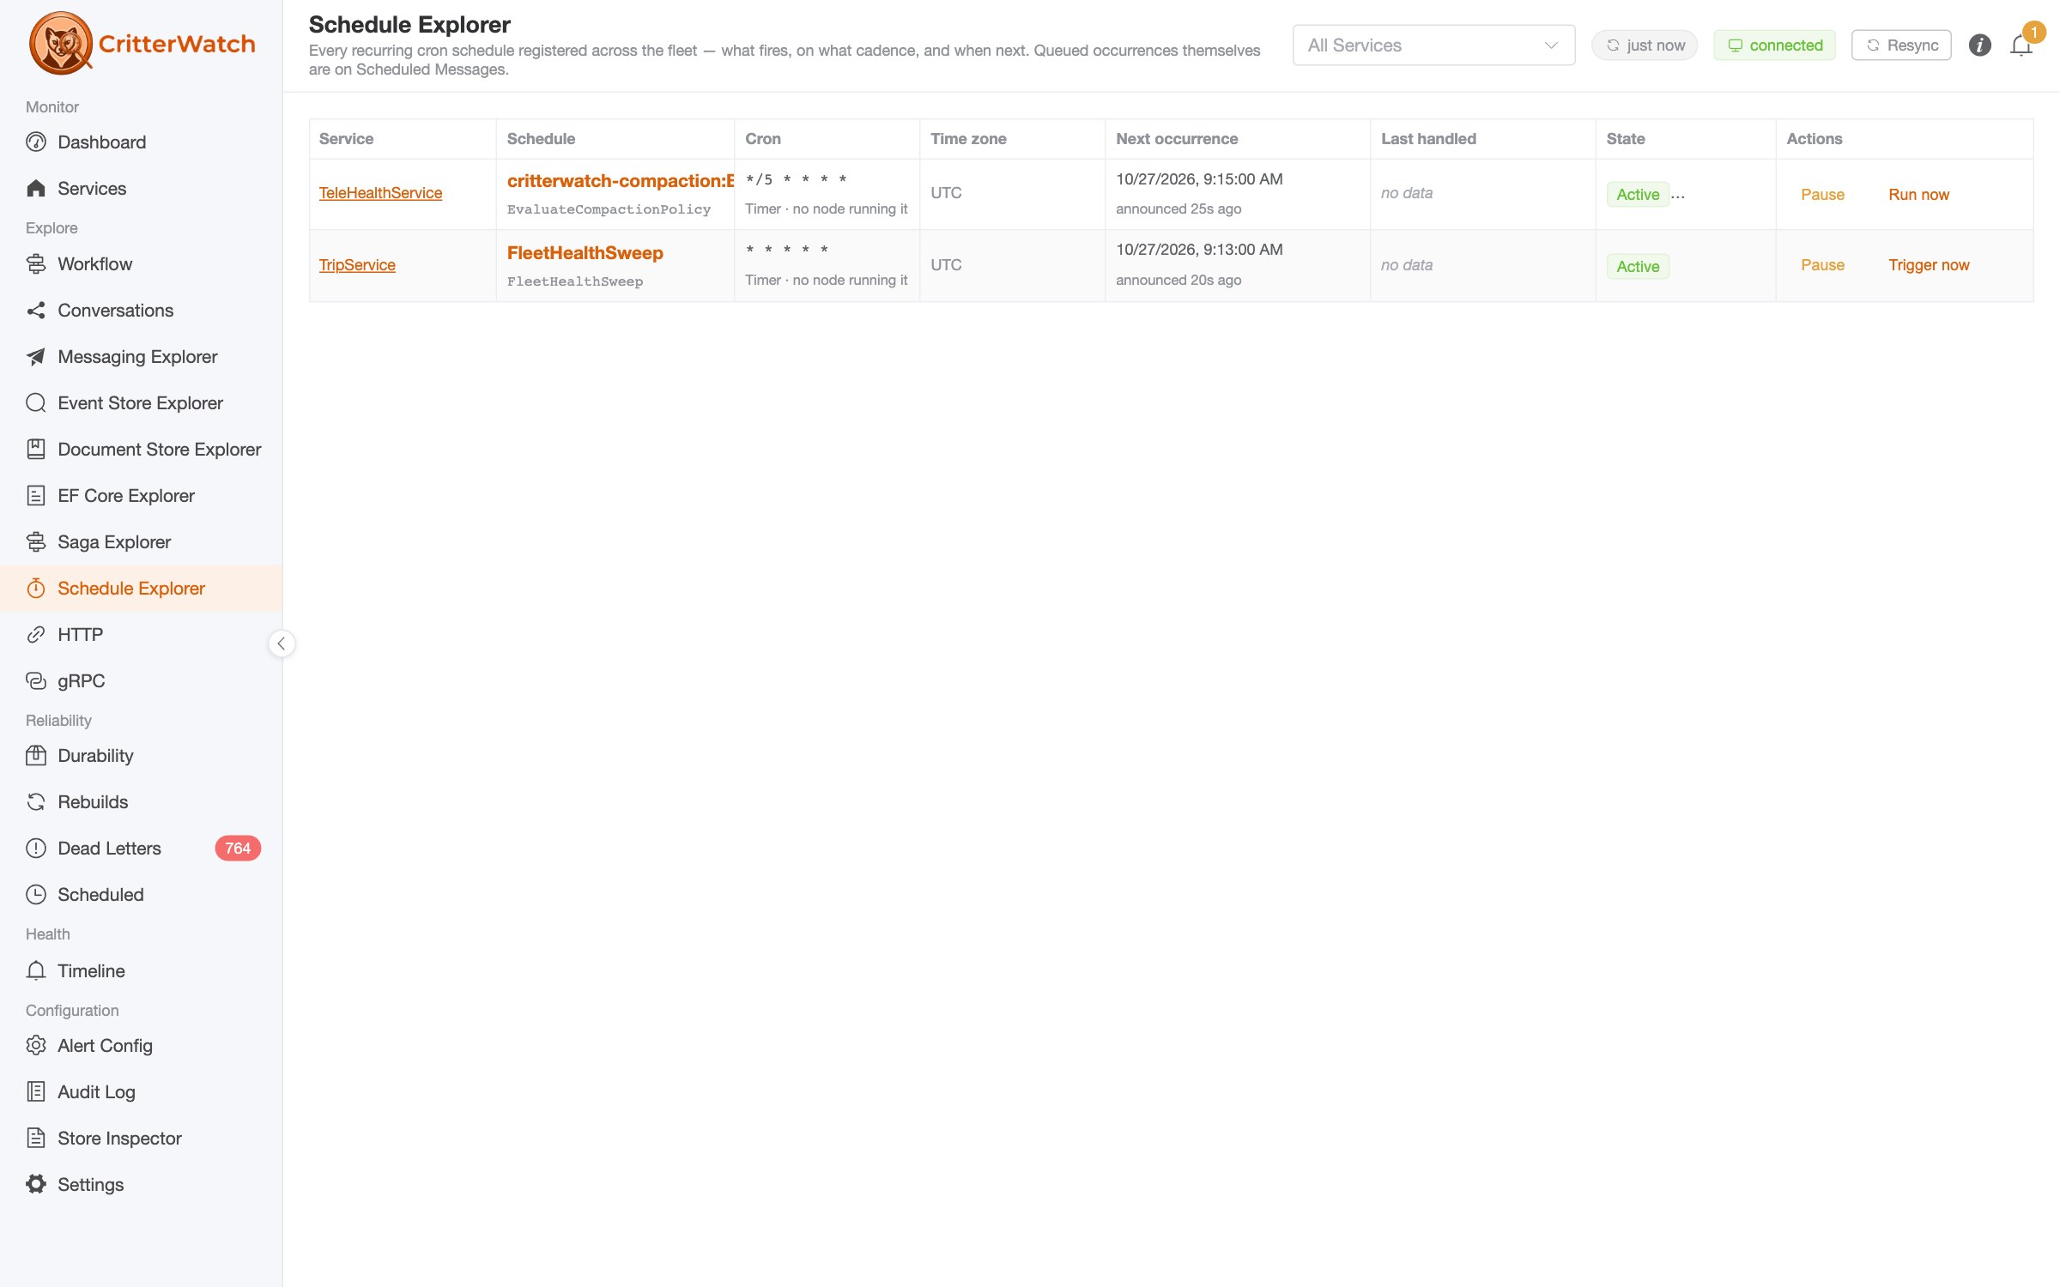Open Workflow from the sidebar
Image resolution: width=2060 pixels, height=1287 pixels.
[94, 264]
